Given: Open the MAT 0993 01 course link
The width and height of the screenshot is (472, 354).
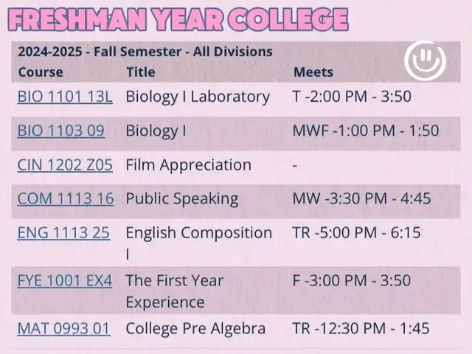Looking at the screenshot, I should [64, 329].
